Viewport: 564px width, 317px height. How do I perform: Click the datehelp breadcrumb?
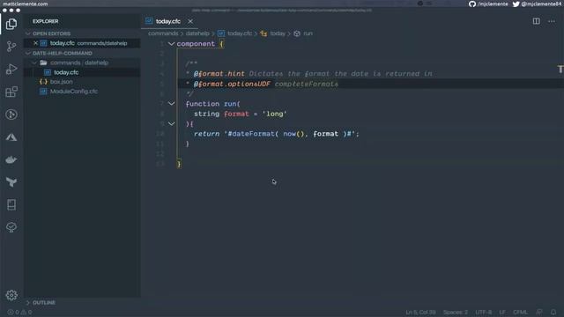pos(197,33)
